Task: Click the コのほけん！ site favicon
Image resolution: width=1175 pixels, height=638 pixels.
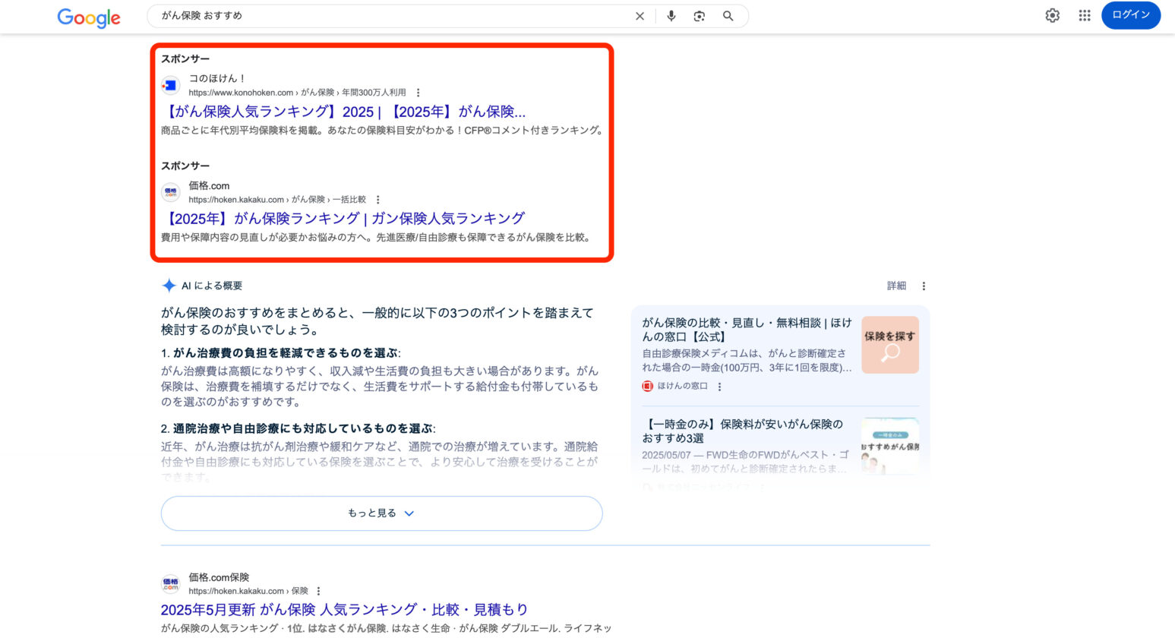Action: click(170, 85)
